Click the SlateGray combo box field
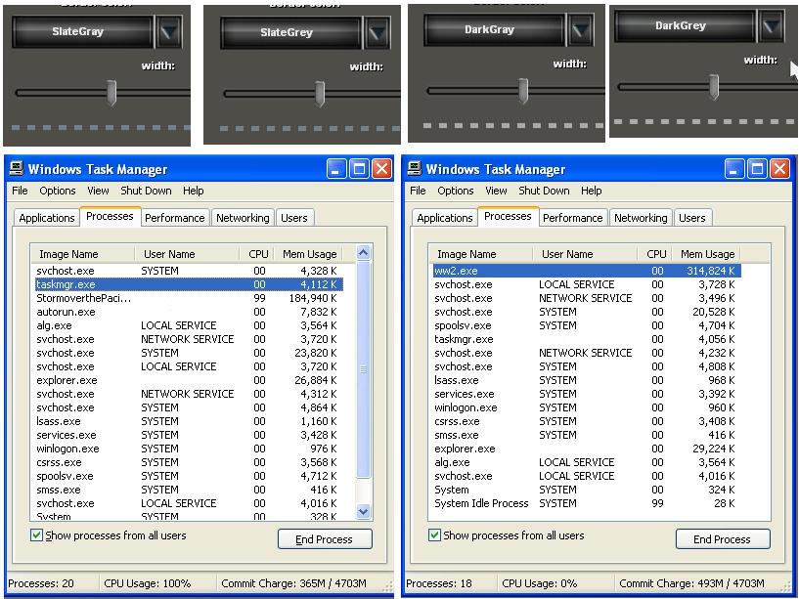 pyautogui.click(x=82, y=31)
